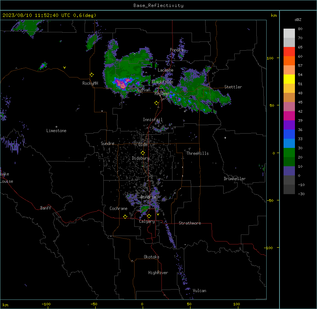
Task: Select the blue 36-33 dBZ legend swatch
Action: (x=289, y=134)
